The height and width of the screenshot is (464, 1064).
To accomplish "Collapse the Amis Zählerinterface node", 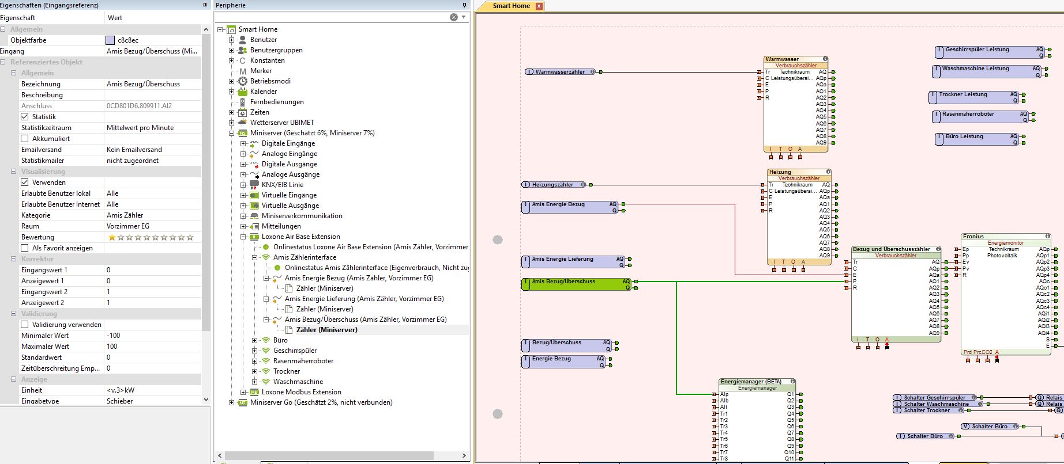I will pos(255,257).
